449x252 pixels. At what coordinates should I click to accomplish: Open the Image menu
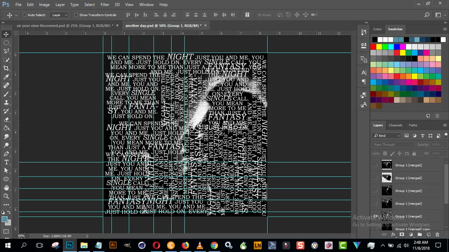[x=44, y=5]
